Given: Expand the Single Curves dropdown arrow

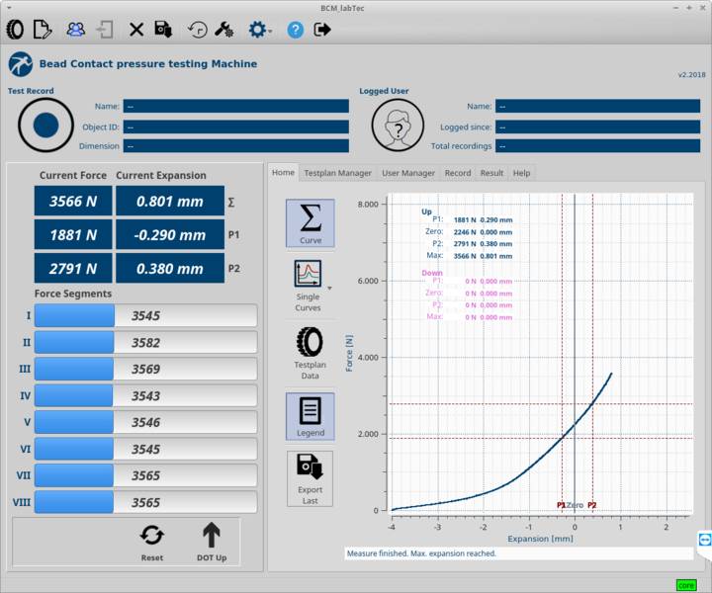Looking at the screenshot, I should point(328,289).
